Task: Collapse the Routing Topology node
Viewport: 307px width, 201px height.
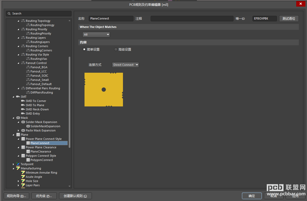Action: (18, 21)
